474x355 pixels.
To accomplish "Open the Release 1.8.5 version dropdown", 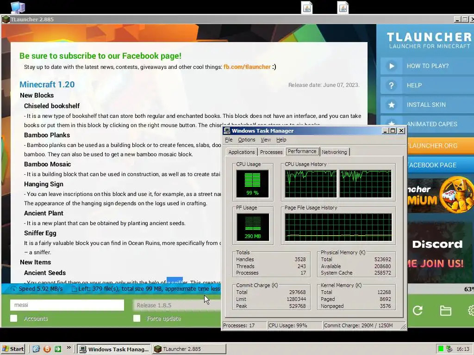I will (177, 305).
